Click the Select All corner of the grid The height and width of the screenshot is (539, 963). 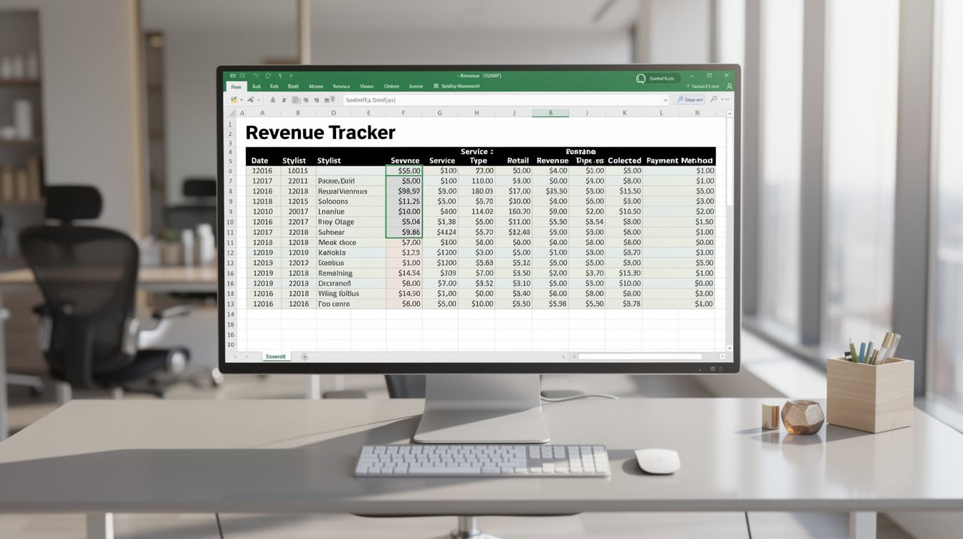click(231, 113)
